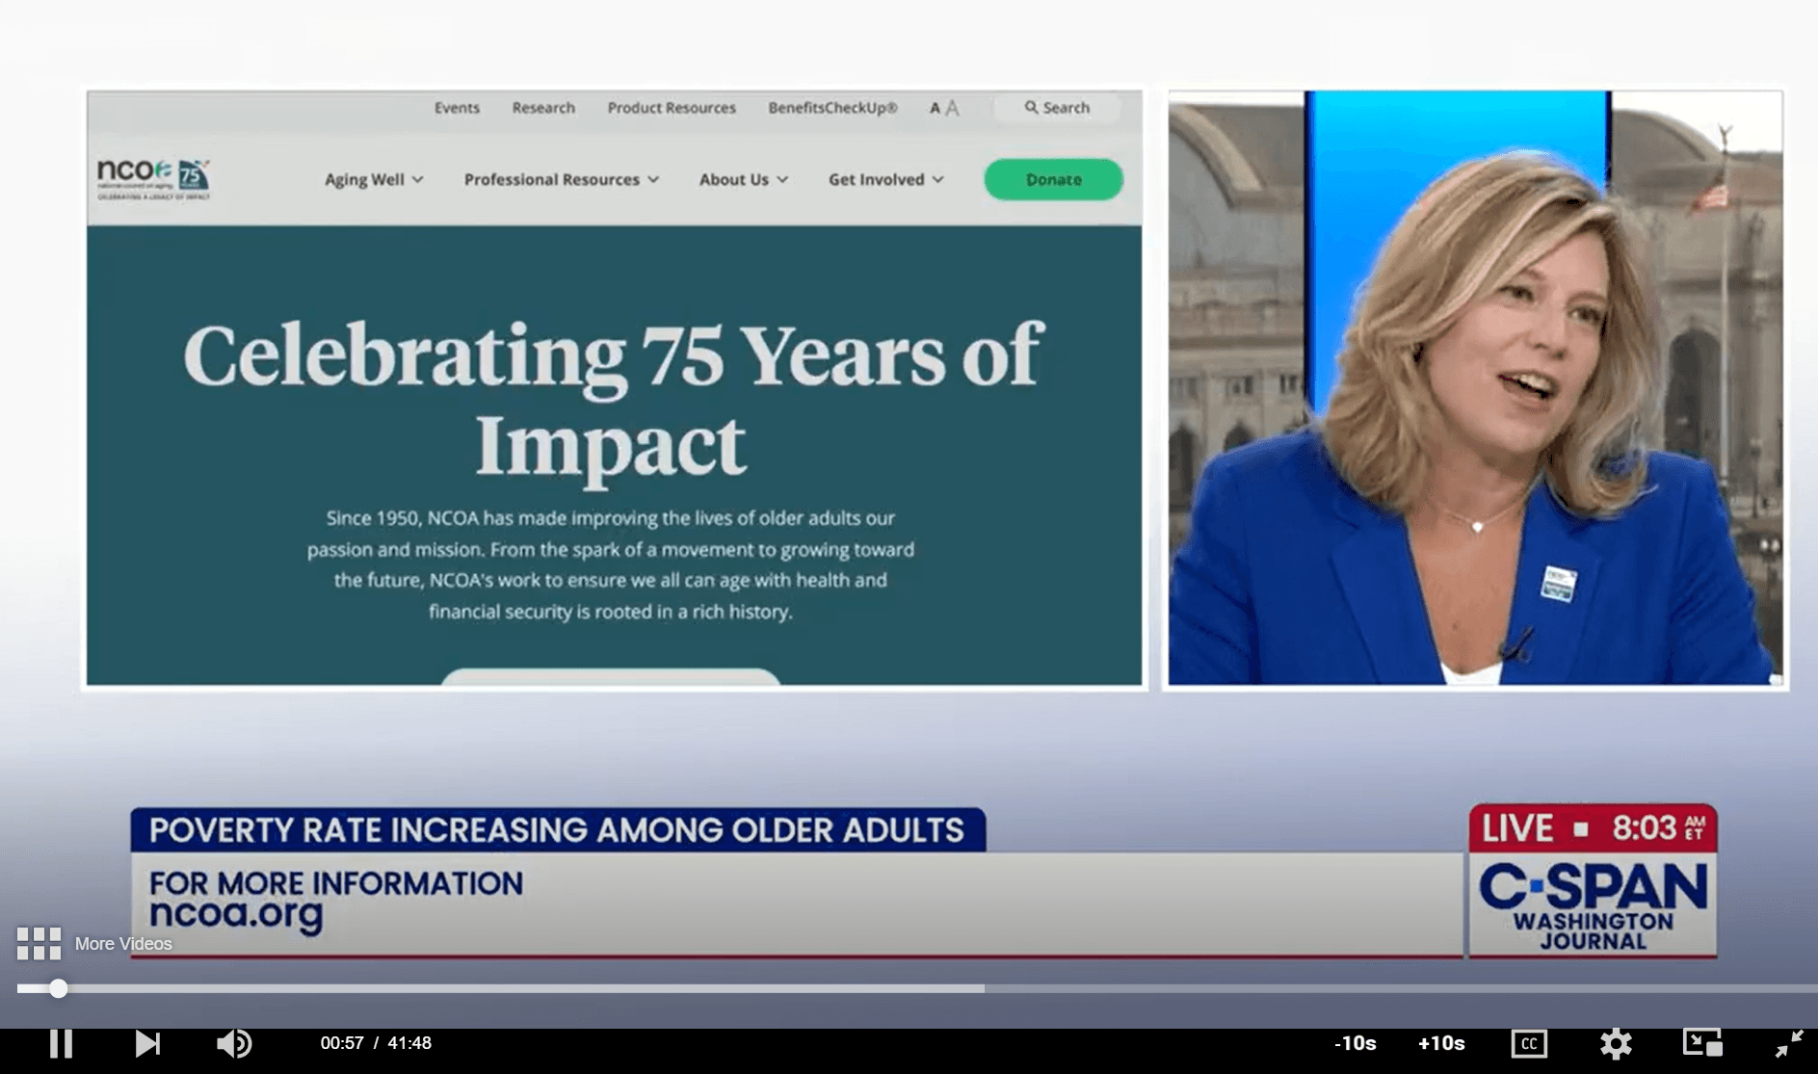Toggle closed captions on

click(x=1529, y=1043)
